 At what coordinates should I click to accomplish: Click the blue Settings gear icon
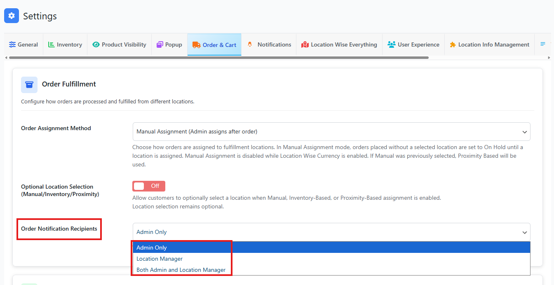point(12,16)
